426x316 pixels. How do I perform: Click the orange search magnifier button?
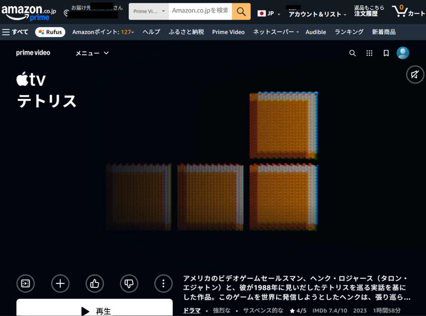click(241, 12)
